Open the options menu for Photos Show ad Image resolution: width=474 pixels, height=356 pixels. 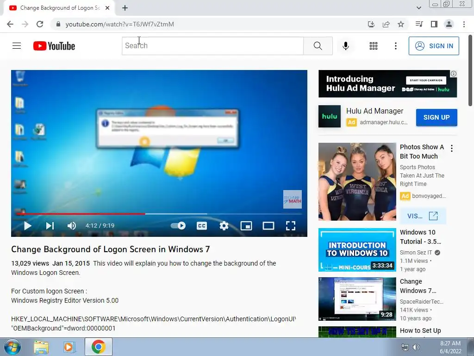click(x=452, y=148)
